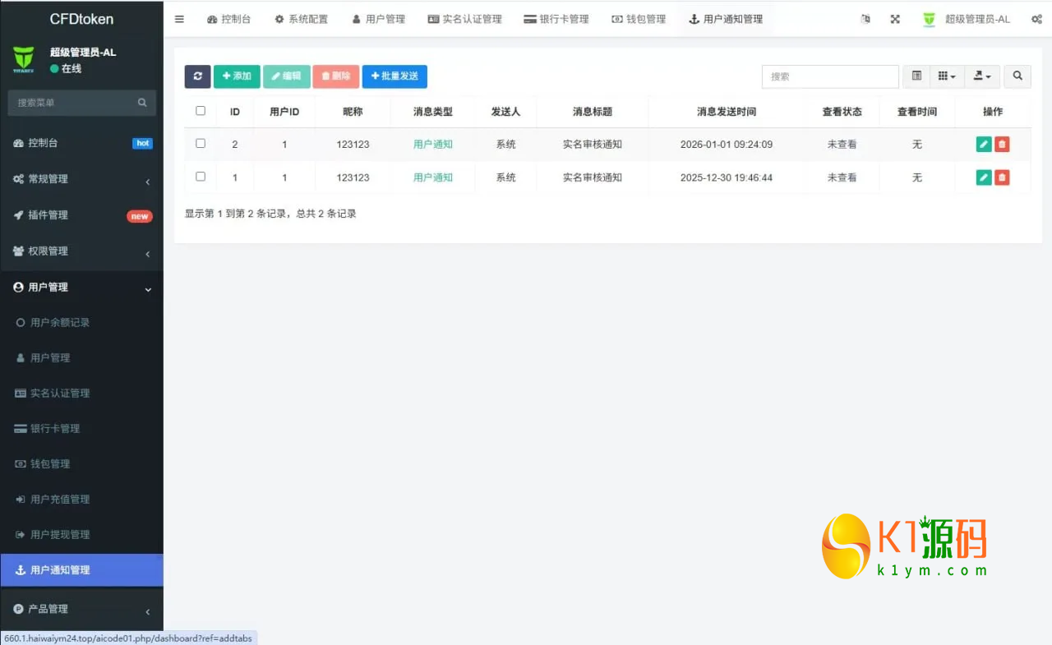Screen dimensions: 1052x645
Task: Click inside the 搜索 search input field
Action: [830, 76]
